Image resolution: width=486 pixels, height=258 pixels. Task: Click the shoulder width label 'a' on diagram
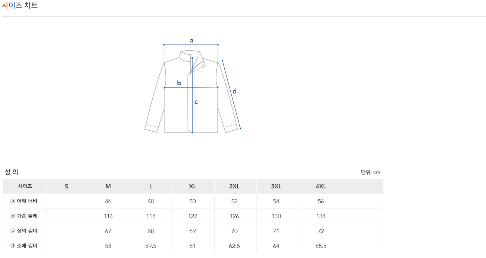click(x=191, y=40)
